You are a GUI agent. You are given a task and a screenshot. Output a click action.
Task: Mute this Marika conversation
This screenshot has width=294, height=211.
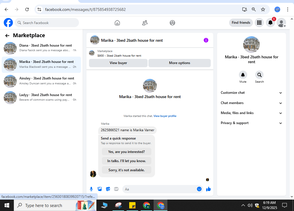pos(243,77)
